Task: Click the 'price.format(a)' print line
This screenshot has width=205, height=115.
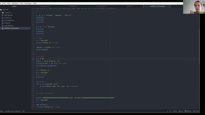Action: point(46,66)
